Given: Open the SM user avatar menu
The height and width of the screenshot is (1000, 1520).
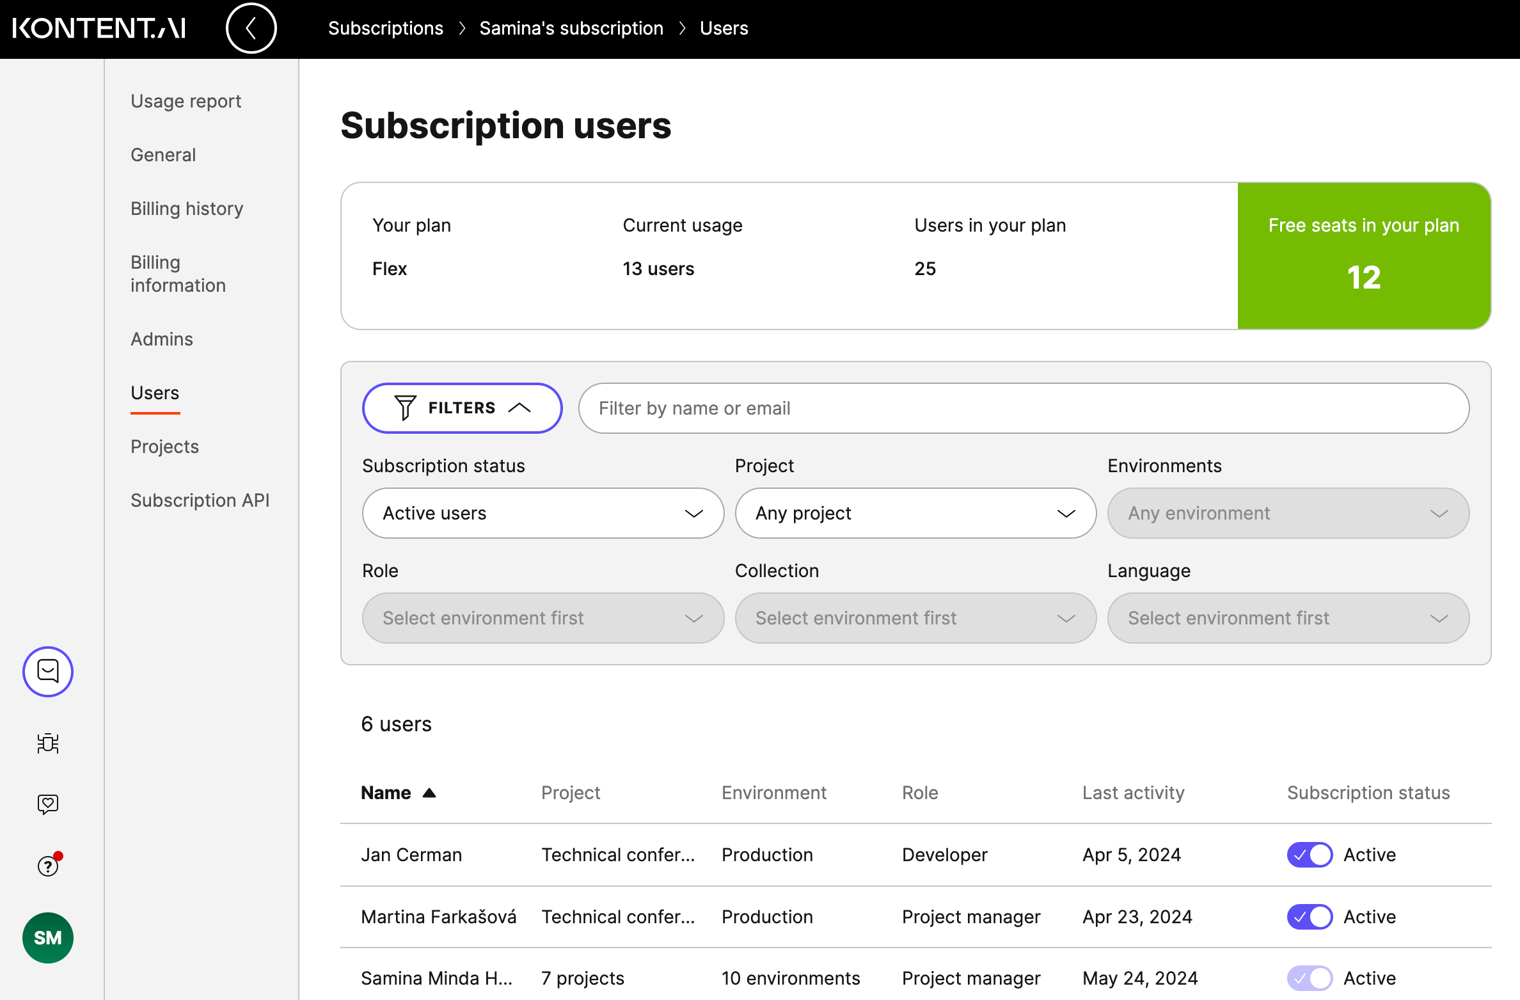Looking at the screenshot, I should click(x=48, y=937).
